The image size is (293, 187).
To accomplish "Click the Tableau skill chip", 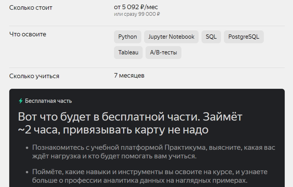I will tap(128, 53).
